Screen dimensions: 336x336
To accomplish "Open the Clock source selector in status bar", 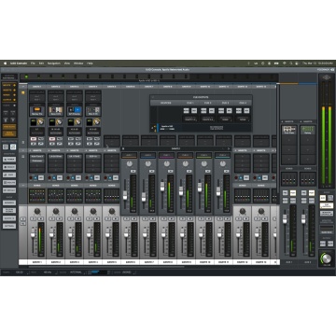I will coord(76,273).
